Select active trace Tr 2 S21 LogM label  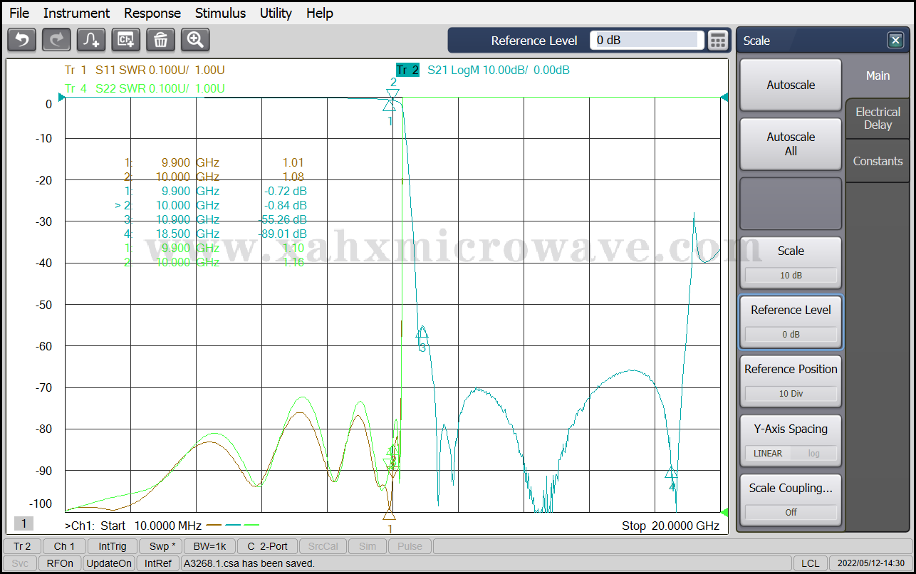click(482, 70)
